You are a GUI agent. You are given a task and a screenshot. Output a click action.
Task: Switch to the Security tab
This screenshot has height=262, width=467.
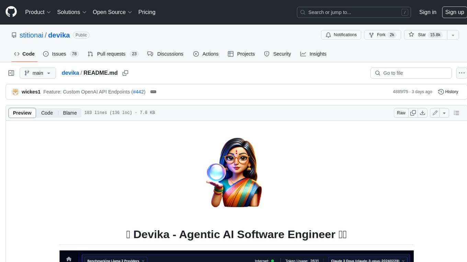pyautogui.click(x=277, y=54)
